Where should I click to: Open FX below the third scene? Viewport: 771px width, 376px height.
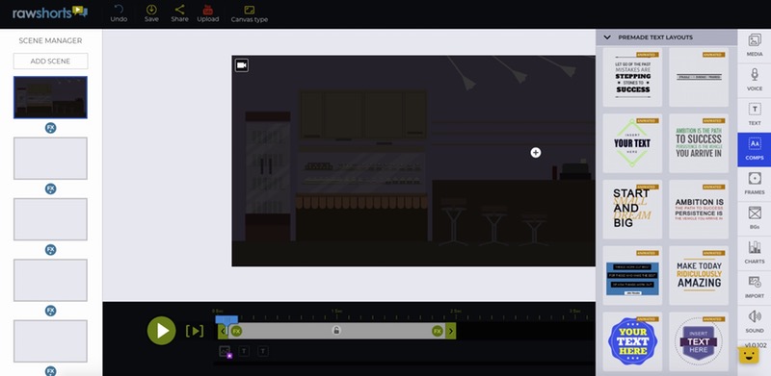(x=51, y=250)
